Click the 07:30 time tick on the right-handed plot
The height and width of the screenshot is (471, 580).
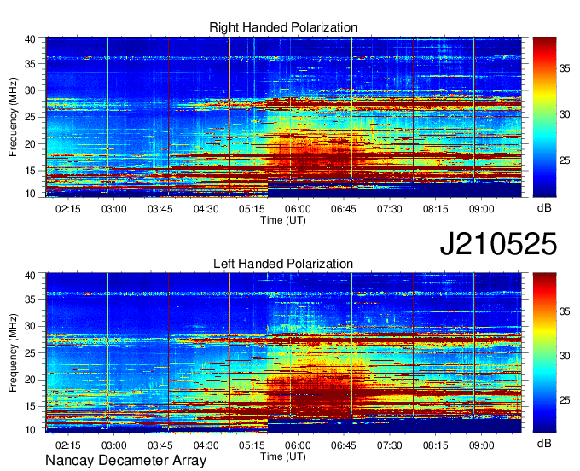point(390,209)
